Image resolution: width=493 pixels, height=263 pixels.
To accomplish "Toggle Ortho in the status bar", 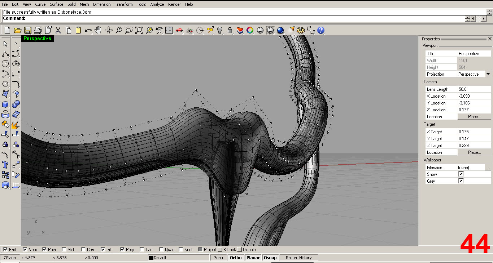I will point(236,258).
